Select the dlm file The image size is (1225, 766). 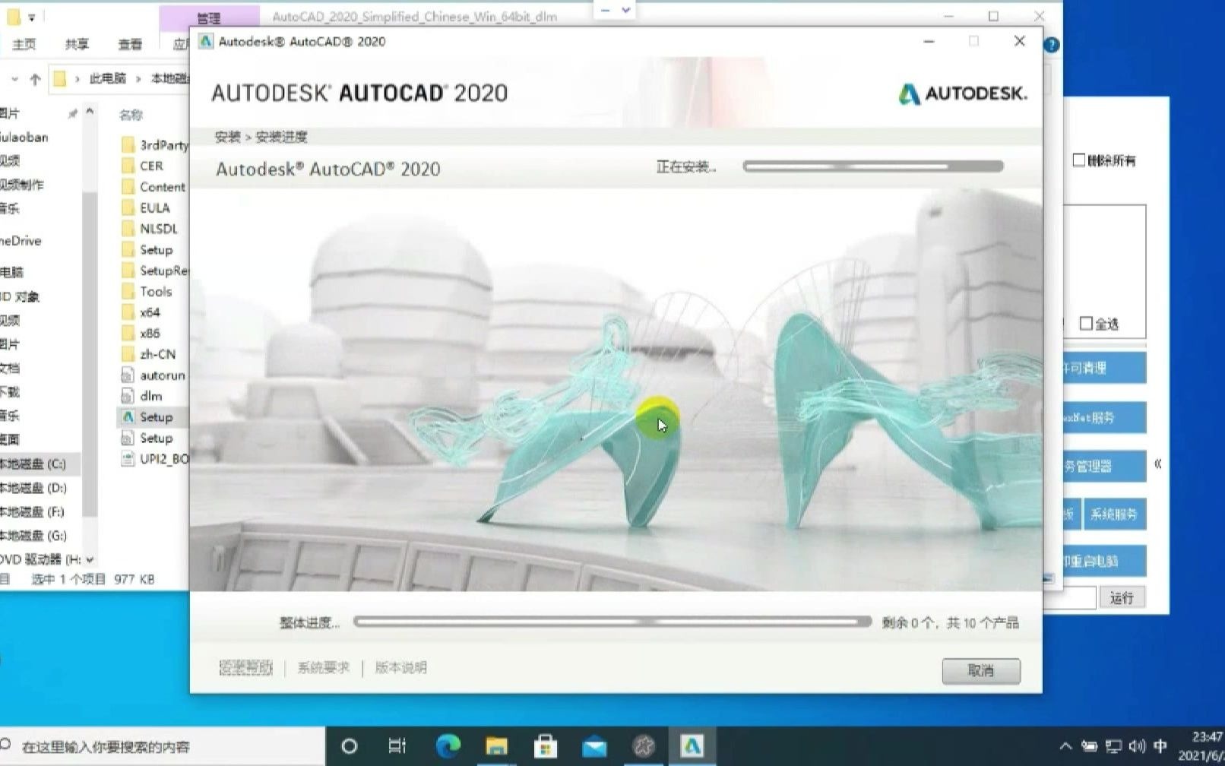[142, 395]
